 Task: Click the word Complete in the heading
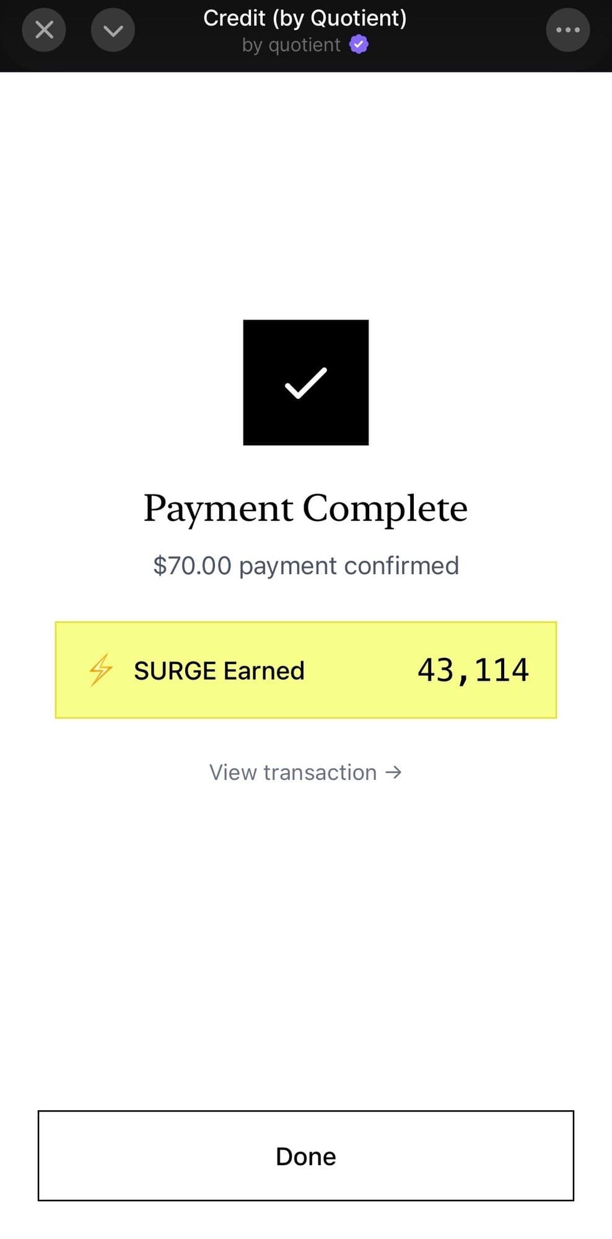(385, 508)
